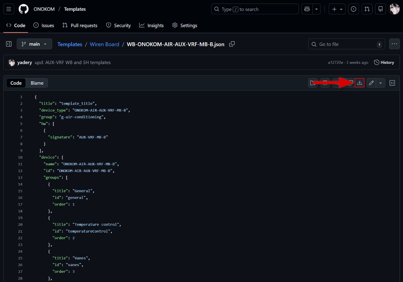
Task: Go to the Pull requests tab
Action: 80,25
